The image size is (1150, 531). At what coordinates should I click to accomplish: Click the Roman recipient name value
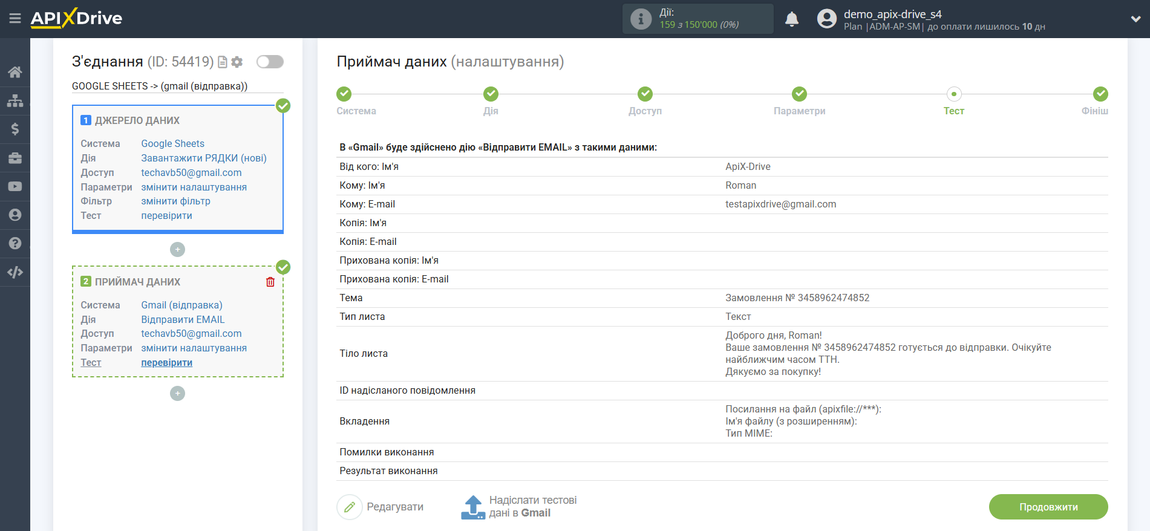pos(740,185)
